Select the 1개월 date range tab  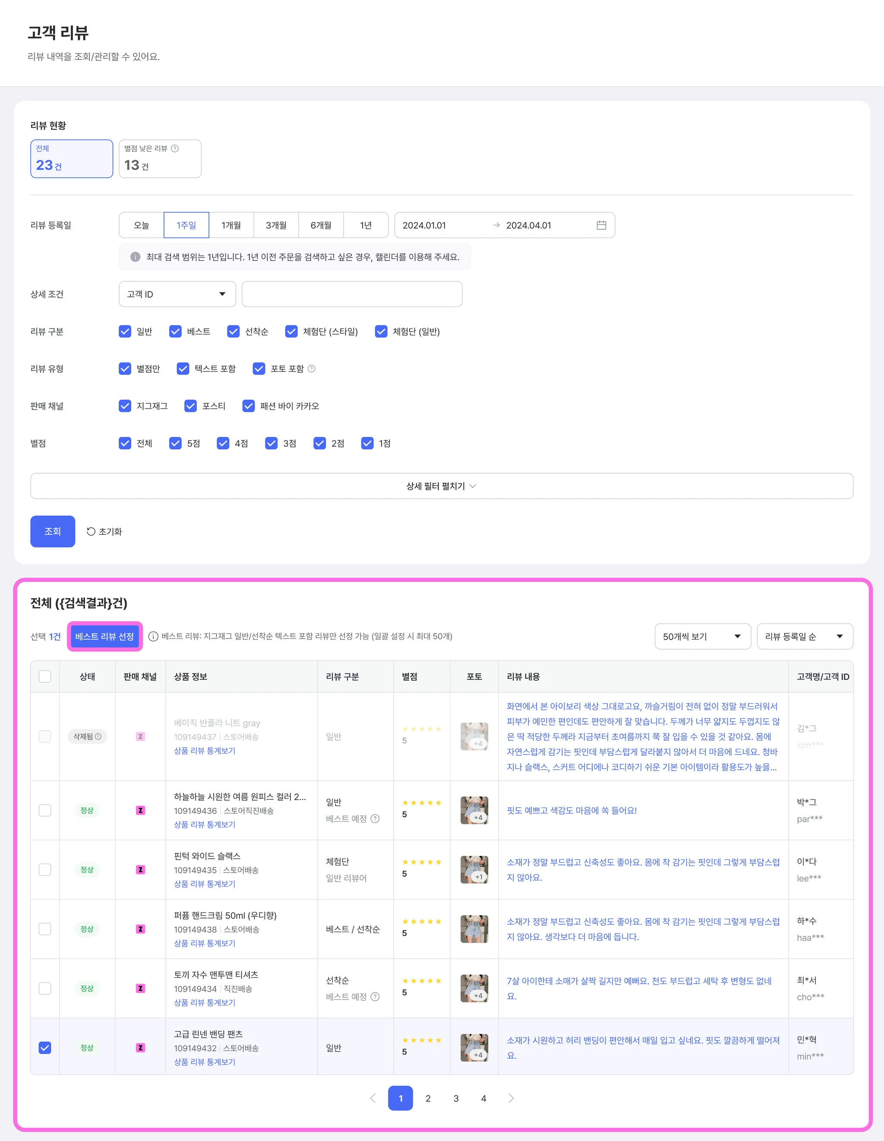231,225
